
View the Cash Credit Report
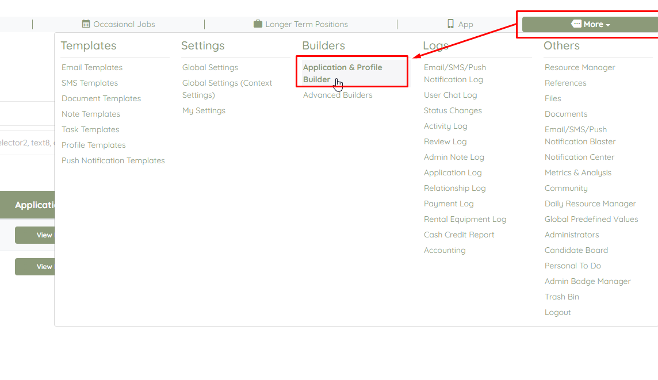pos(459,235)
